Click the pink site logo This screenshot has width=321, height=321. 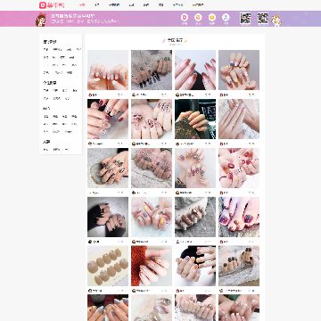52,5
